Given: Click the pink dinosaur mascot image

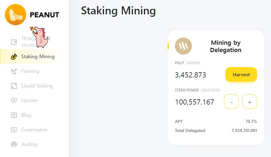Looking at the screenshot, I should coord(41,37).
